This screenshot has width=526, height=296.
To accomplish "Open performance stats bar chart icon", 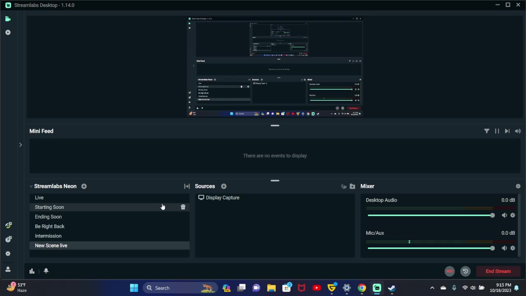I will (x=32, y=271).
